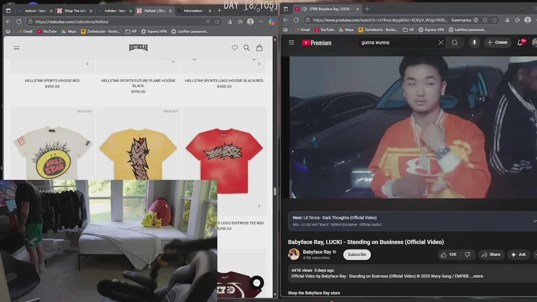Click the YouTube Create button

[497, 42]
